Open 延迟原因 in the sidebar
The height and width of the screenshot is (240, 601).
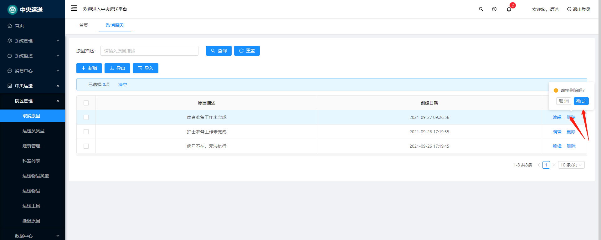pos(33,221)
